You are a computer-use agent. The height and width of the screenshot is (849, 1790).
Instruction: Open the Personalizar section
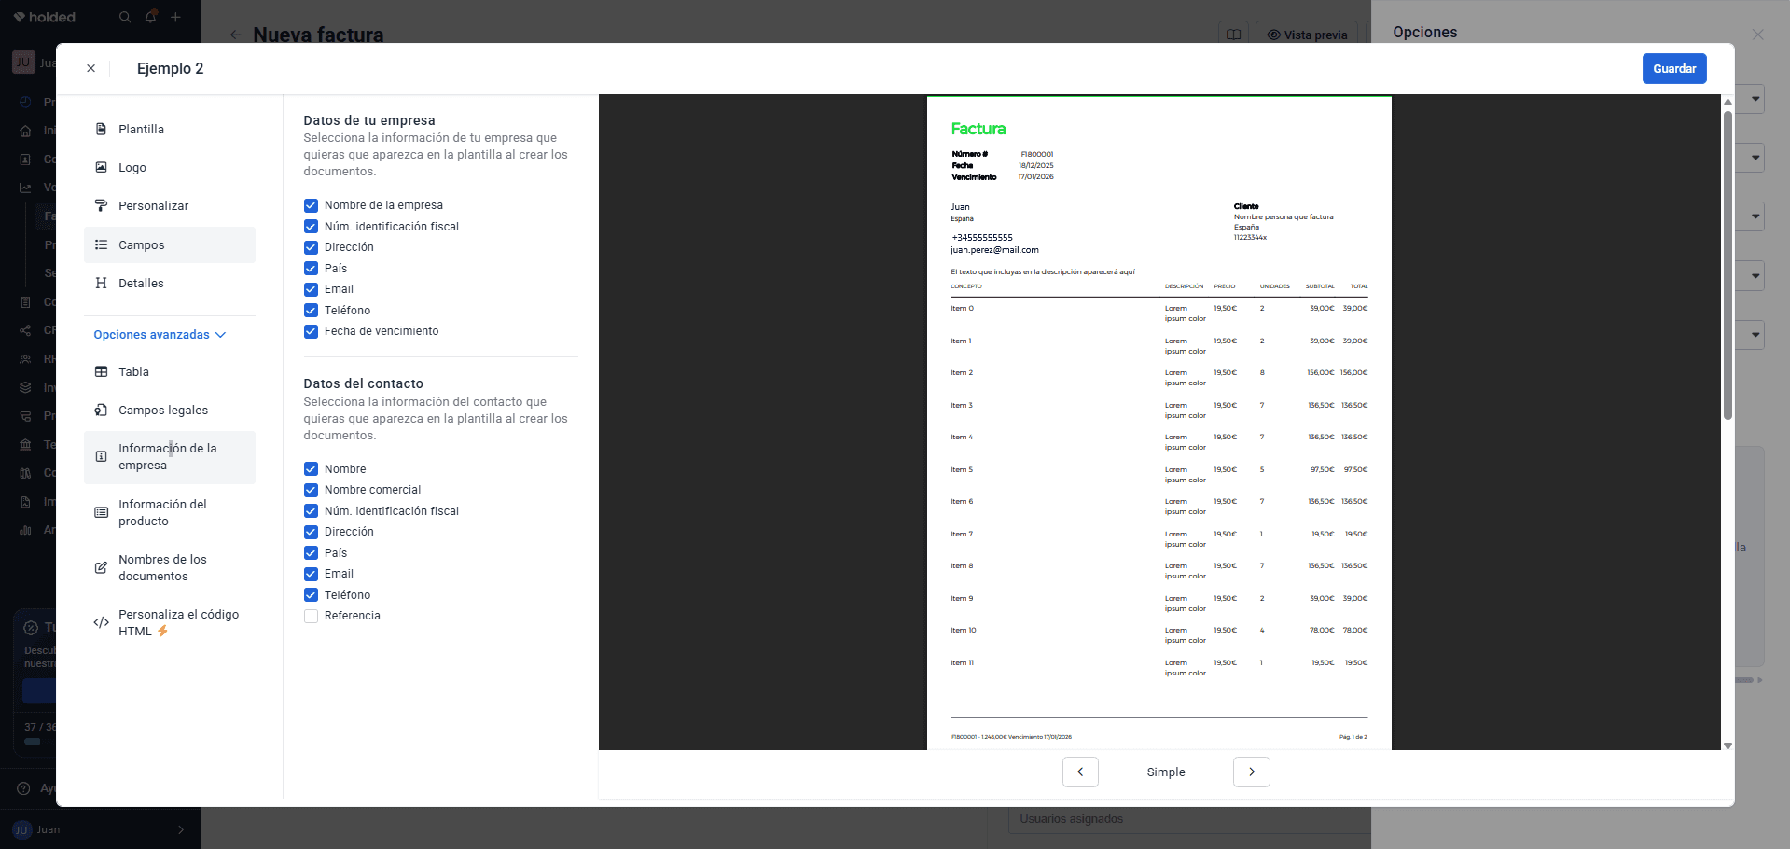tap(170, 205)
